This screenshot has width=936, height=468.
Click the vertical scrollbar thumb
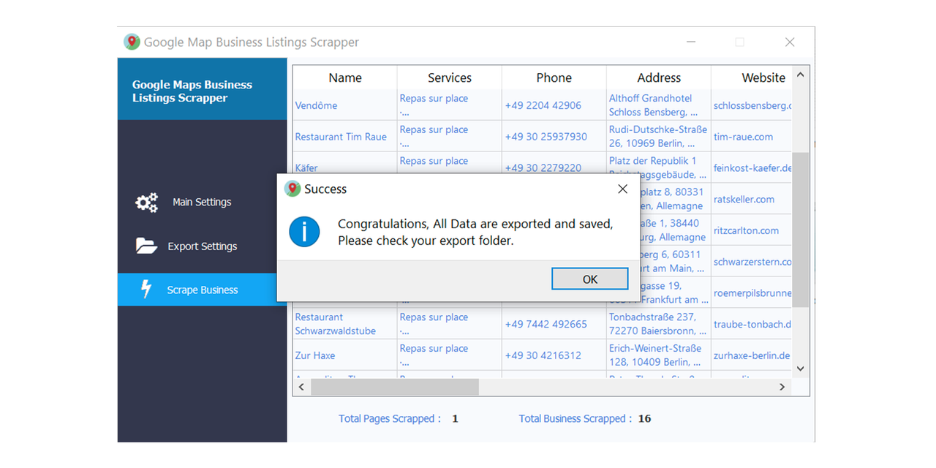[801, 229]
